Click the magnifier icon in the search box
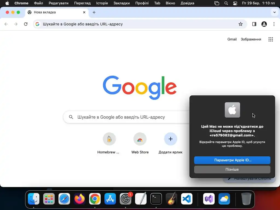This screenshot has width=280, height=210. pyautogui.click(x=71, y=117)
